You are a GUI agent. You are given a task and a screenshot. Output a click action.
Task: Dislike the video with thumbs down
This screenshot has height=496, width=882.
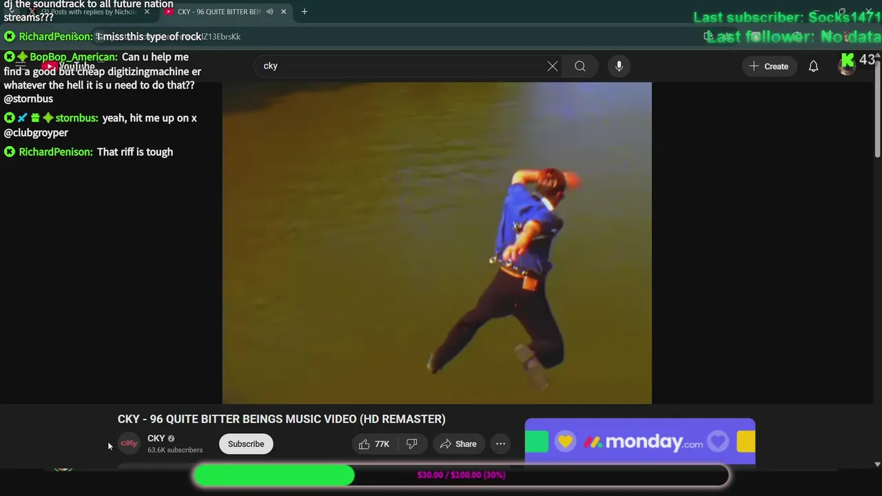click(x=411, y=444)
